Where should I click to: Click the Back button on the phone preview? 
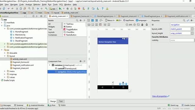tap(102, 87)
